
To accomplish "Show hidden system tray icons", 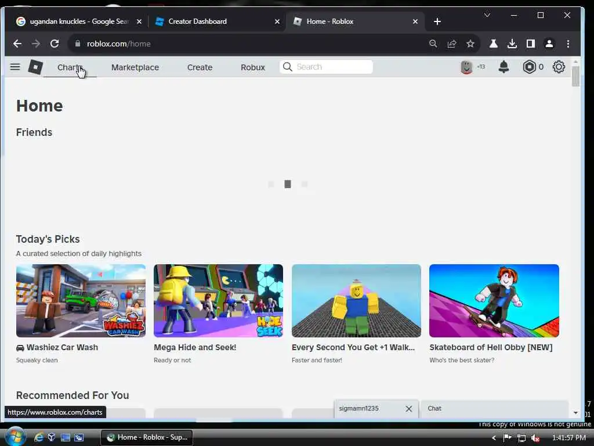I will [x=494, y=438].
